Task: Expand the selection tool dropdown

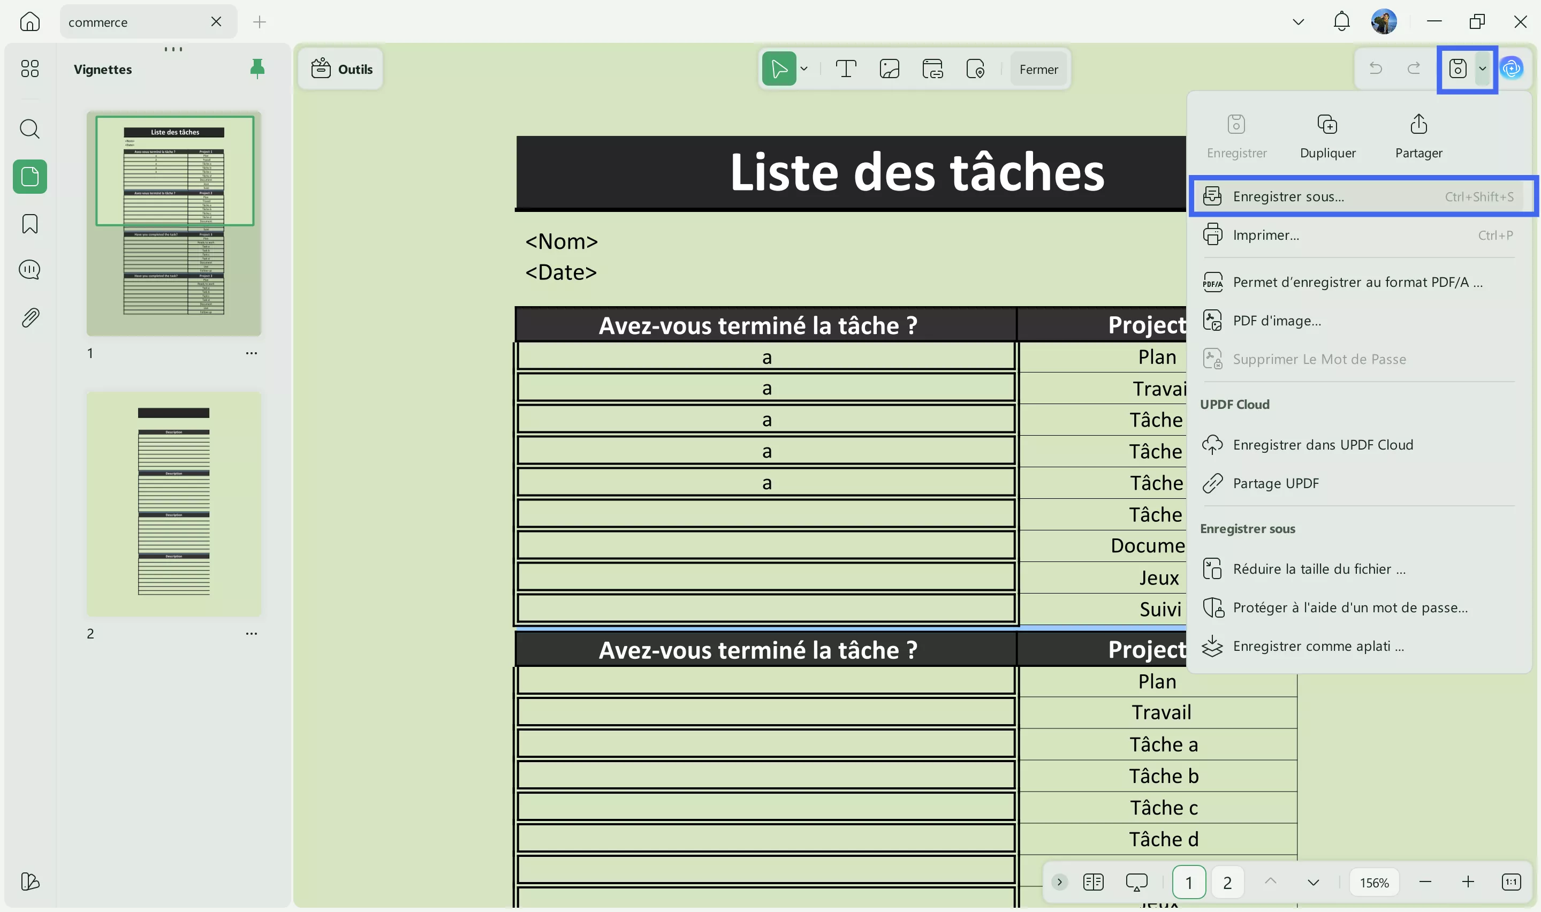Action: (804, 68)
